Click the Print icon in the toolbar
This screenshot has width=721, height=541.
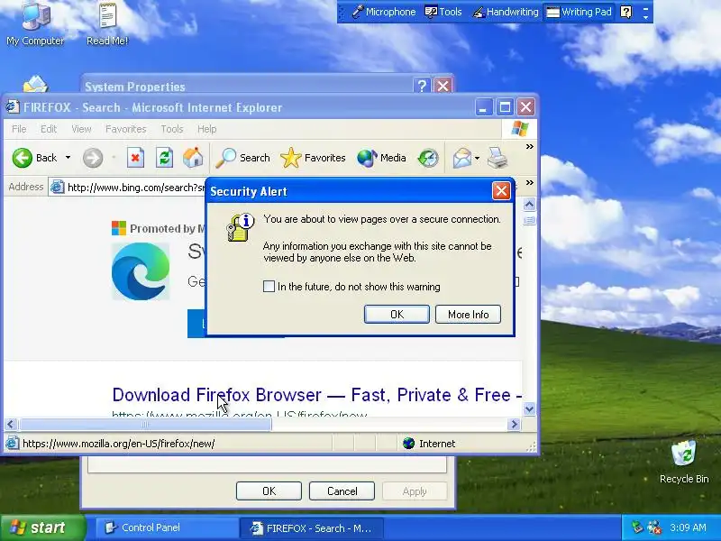coord(497,158)
